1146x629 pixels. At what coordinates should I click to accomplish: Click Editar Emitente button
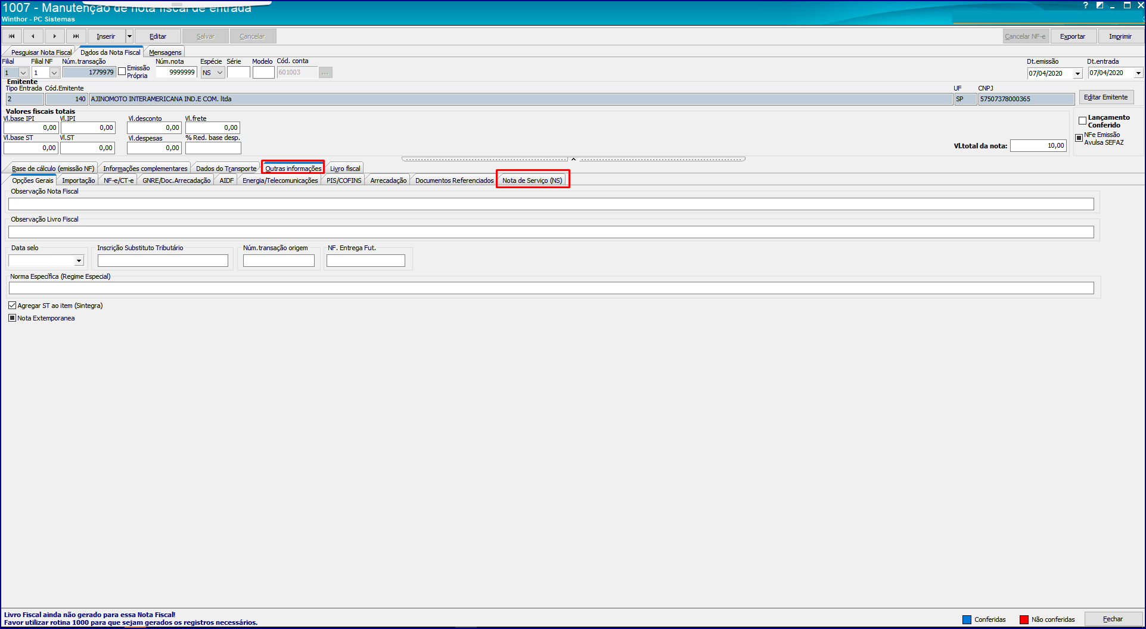coord(1106,97)
